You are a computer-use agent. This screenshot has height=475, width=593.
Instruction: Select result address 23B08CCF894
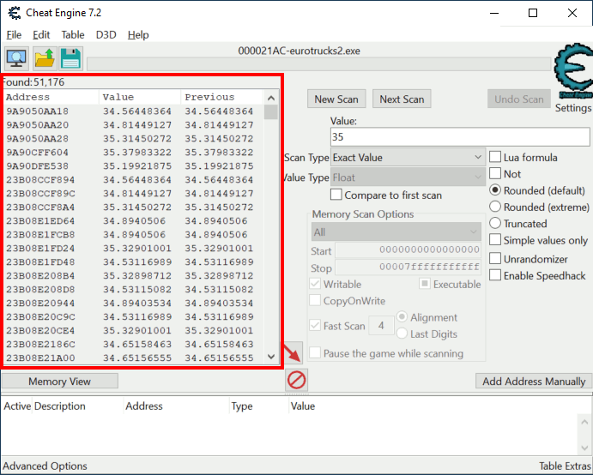tap(40, 180)
